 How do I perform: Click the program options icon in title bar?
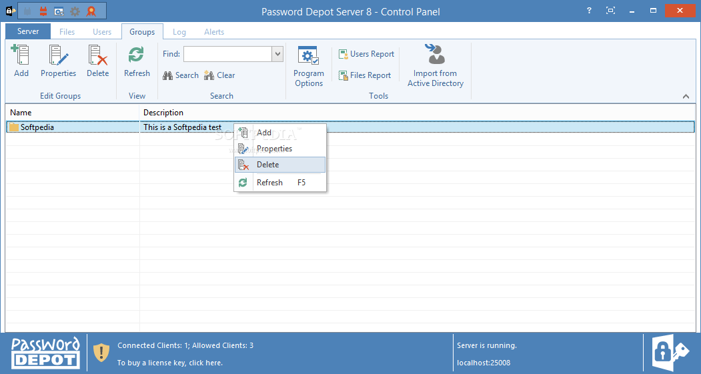coord(59,11)
